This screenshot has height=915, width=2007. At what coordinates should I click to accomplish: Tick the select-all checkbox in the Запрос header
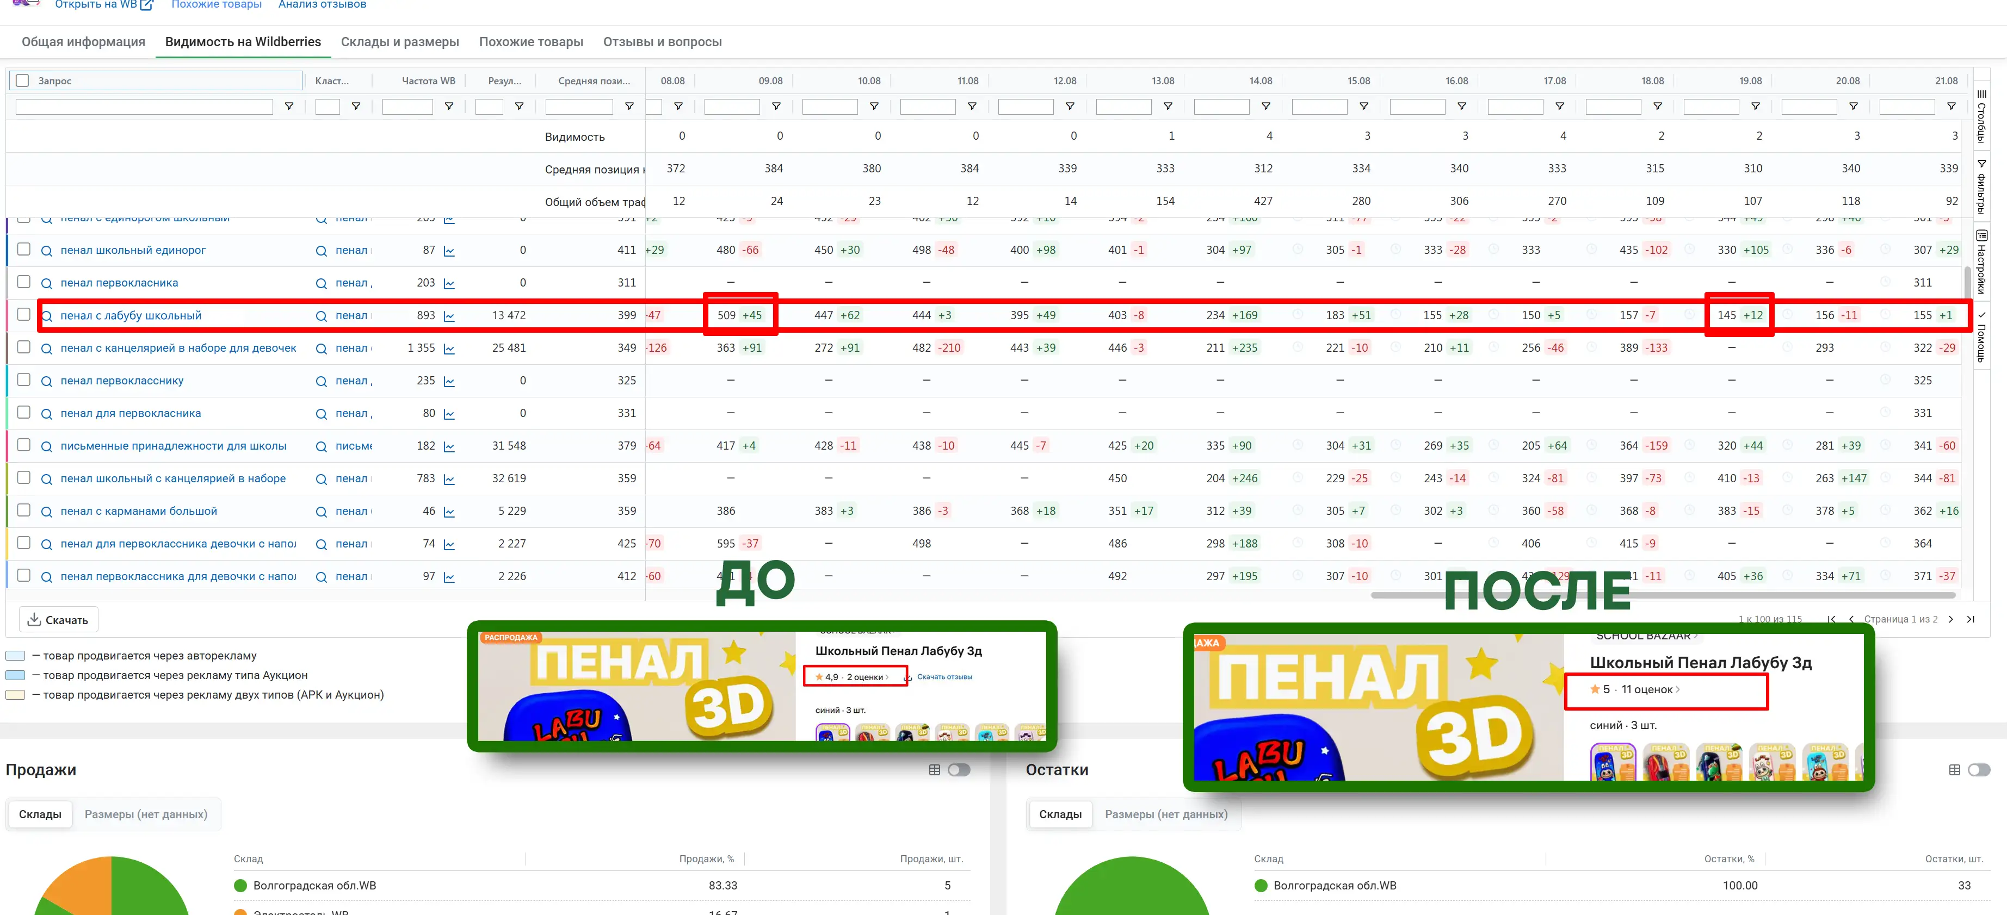23,80
